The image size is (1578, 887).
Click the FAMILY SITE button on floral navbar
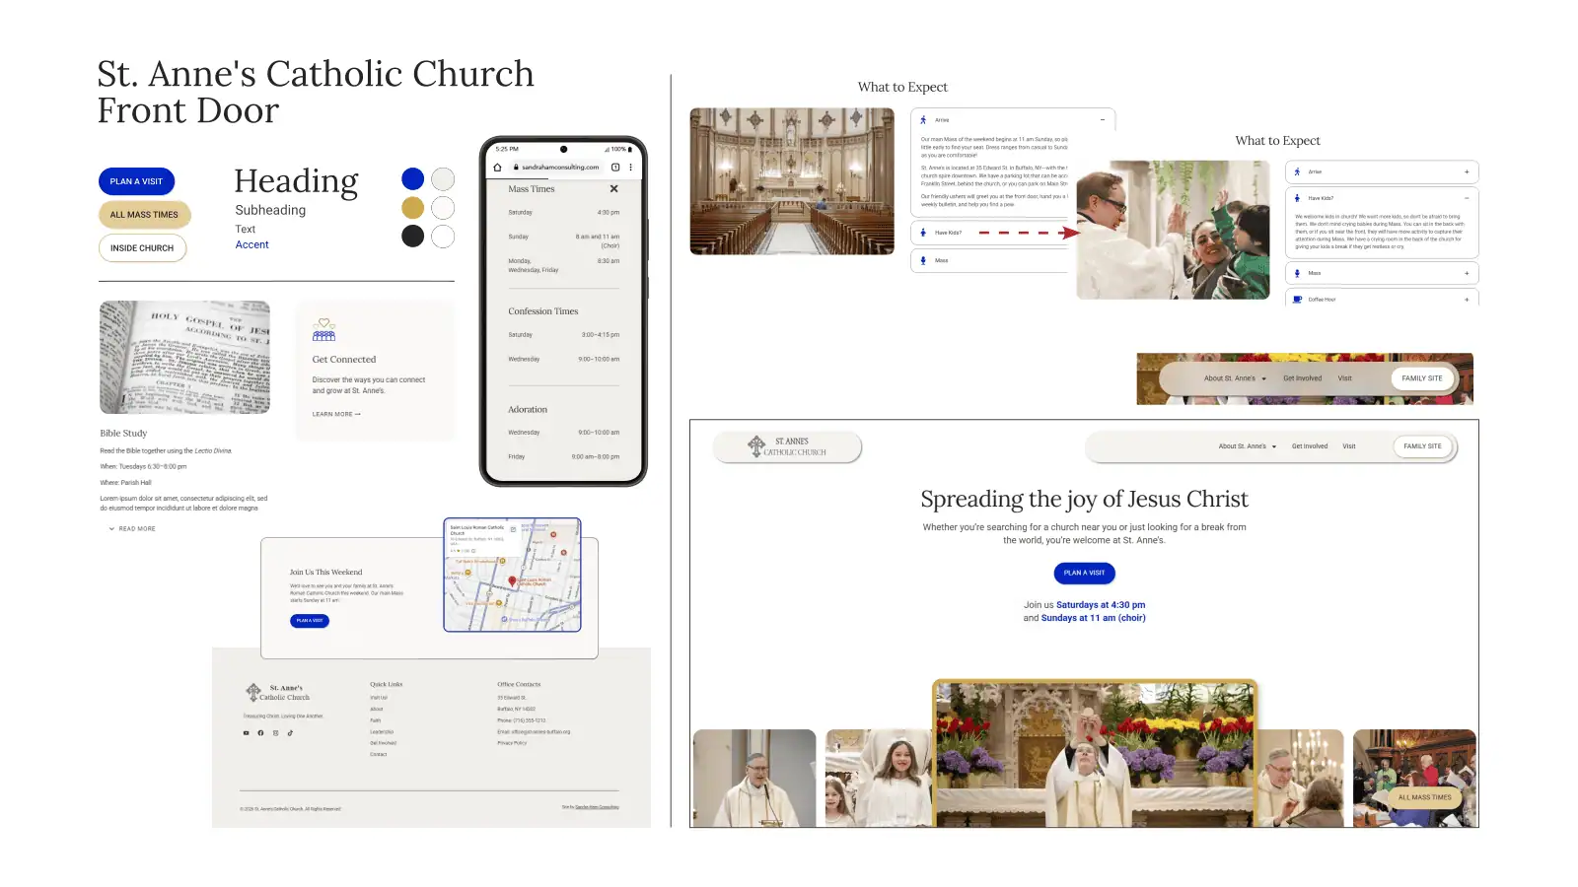click(1422, 378)
